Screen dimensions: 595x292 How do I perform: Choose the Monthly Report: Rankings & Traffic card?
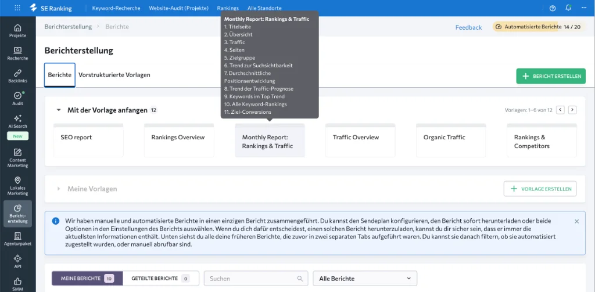270,140
